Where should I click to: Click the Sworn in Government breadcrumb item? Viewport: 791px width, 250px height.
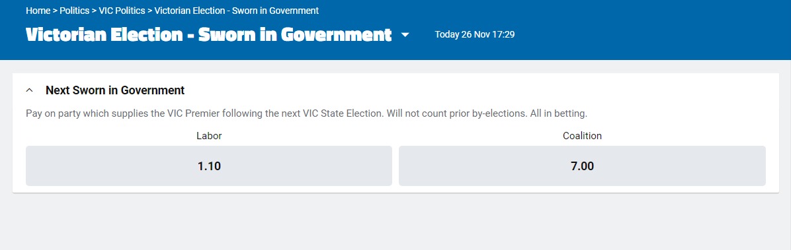tap(237, 11)
